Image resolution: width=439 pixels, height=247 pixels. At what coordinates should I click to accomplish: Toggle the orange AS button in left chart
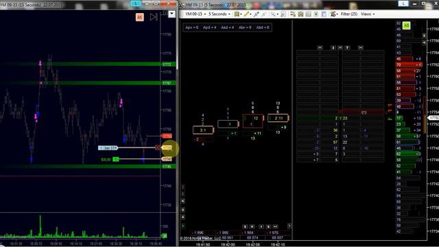[x=139, y=17]
